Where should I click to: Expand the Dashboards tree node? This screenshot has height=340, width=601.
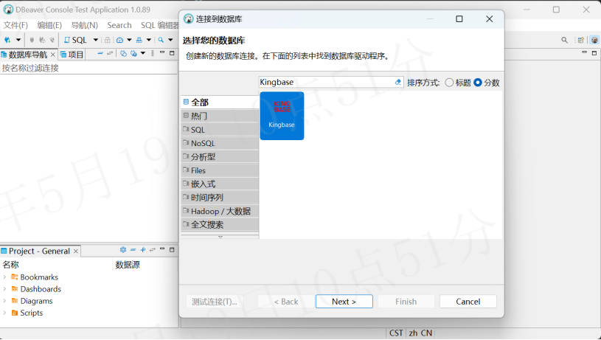coord(4,288)
